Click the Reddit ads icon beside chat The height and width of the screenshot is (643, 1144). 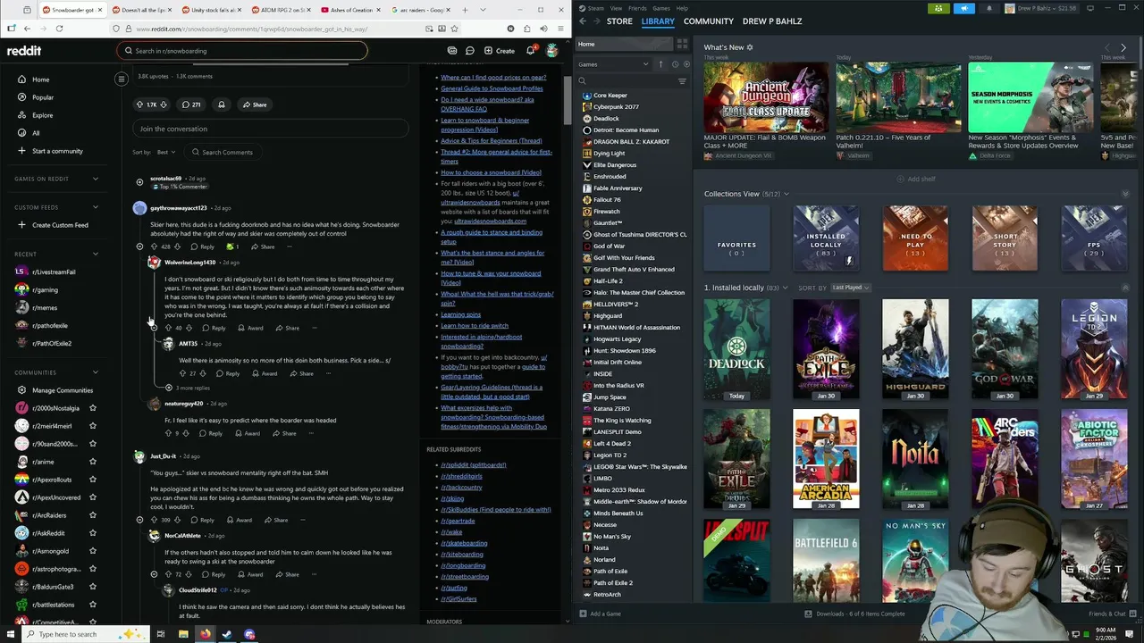(x=452, y=51)
